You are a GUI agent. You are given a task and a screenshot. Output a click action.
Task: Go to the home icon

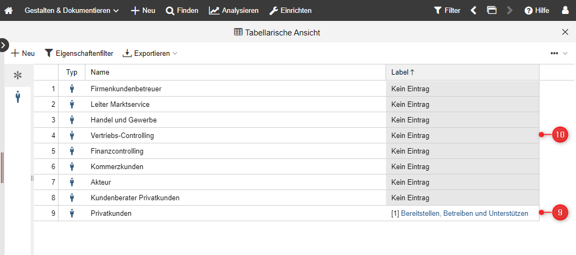click(x=9, y=11)
